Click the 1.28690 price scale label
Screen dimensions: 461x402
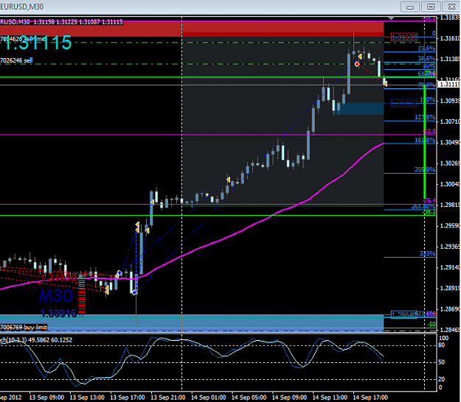click(450, 309)
